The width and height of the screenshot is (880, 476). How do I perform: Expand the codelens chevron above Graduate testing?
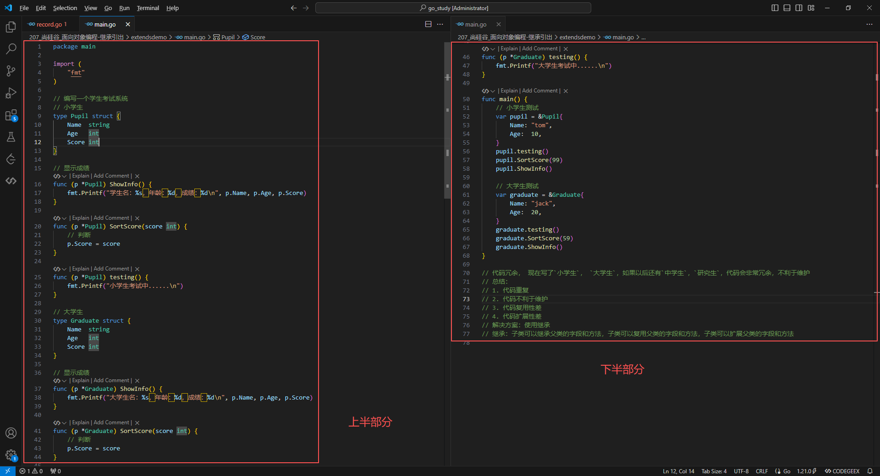point(493,49)
